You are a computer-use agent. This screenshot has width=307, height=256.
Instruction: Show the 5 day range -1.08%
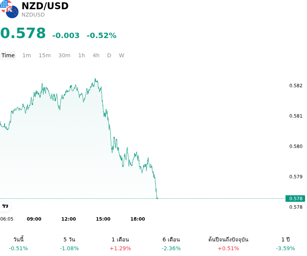click(x=69, y=244)
